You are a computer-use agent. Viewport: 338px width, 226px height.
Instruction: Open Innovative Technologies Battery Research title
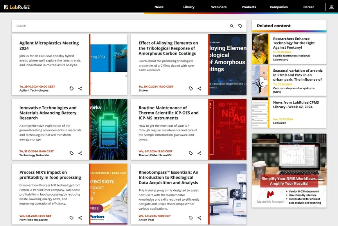pyautogui.click(x=48, y=113)
